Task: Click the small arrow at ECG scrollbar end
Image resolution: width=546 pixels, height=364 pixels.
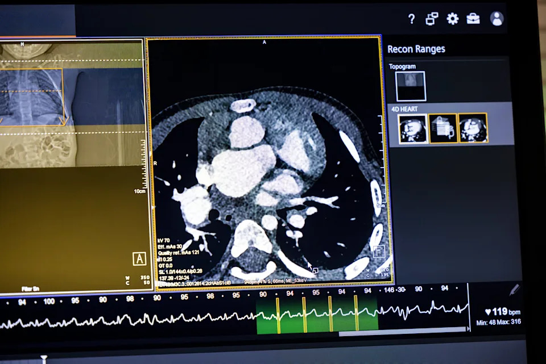Action: [x=468, y=329]
